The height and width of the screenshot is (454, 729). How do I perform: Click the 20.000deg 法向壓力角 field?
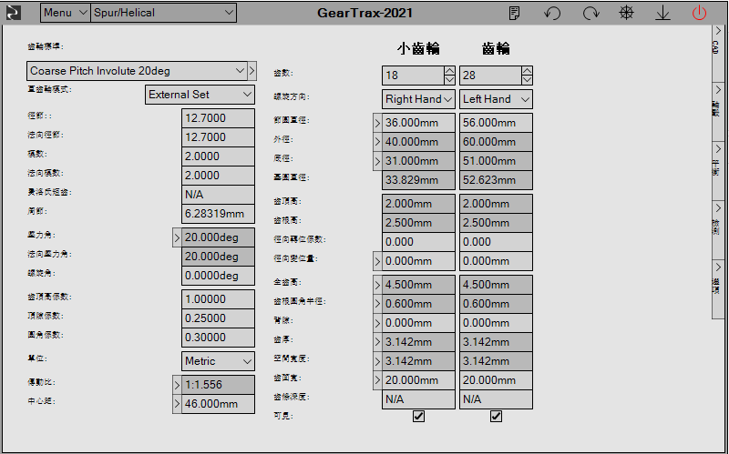point(218,257)
